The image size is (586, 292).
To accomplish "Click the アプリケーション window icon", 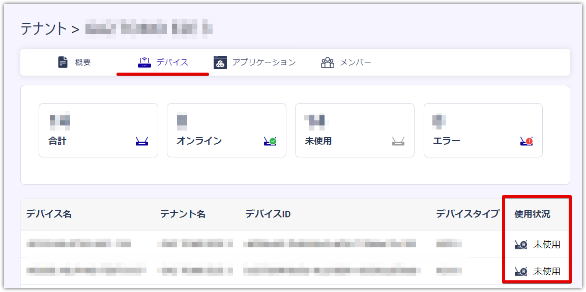I will coord(220,62).
